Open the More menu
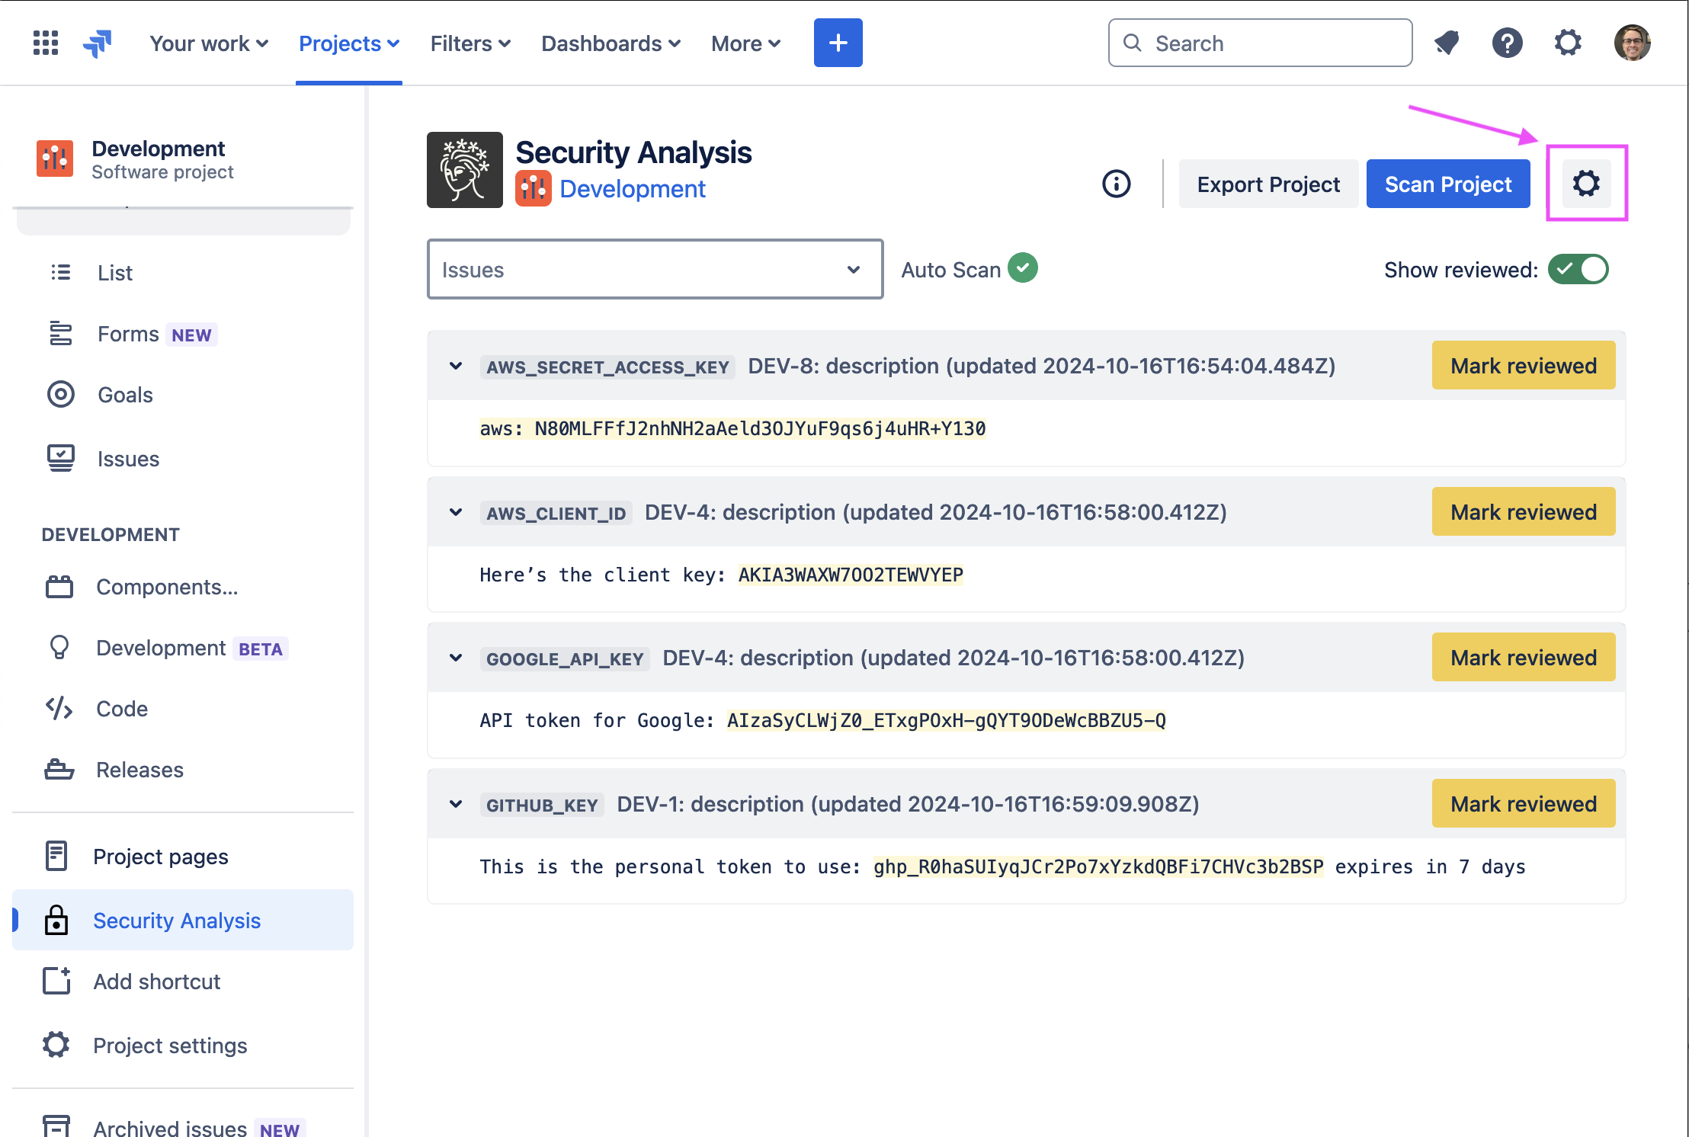 click(x=745, y=43)
